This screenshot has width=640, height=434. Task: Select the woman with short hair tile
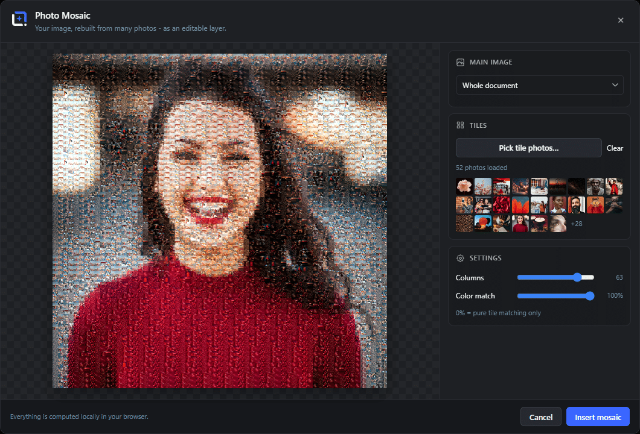click(557, 205)
